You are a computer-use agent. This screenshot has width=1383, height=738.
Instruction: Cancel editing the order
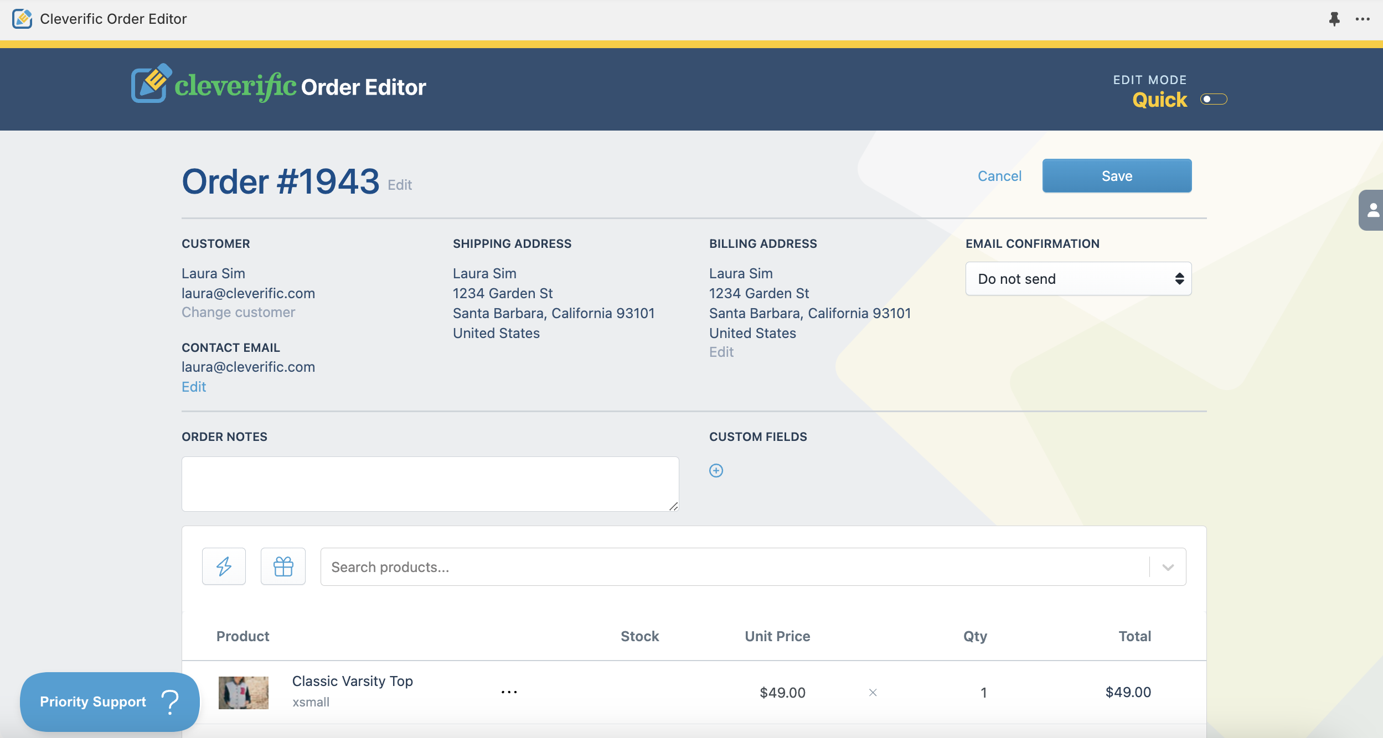[999, 176]
